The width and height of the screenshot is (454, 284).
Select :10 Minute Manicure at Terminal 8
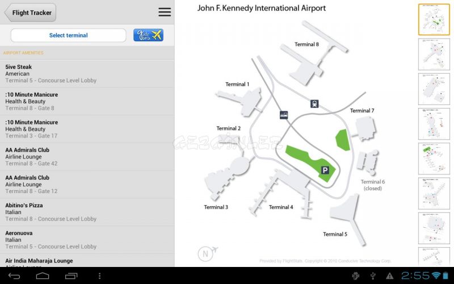tap(87, 102)
